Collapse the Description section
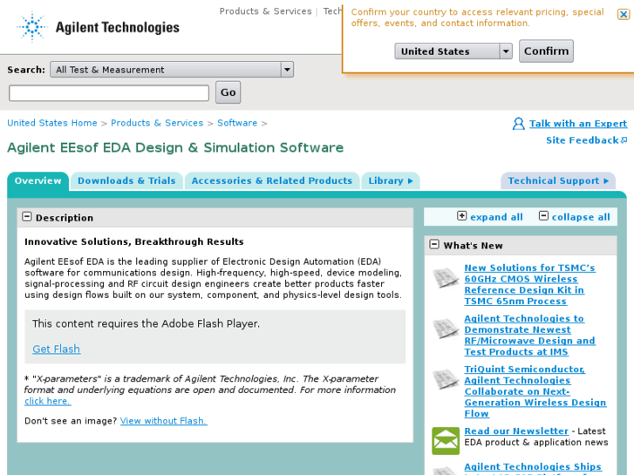 point(27,217)
